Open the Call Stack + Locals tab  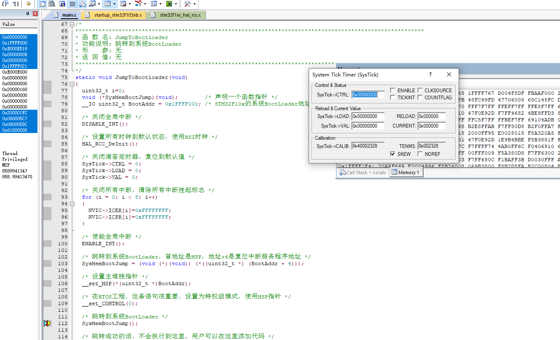(363, 172)
